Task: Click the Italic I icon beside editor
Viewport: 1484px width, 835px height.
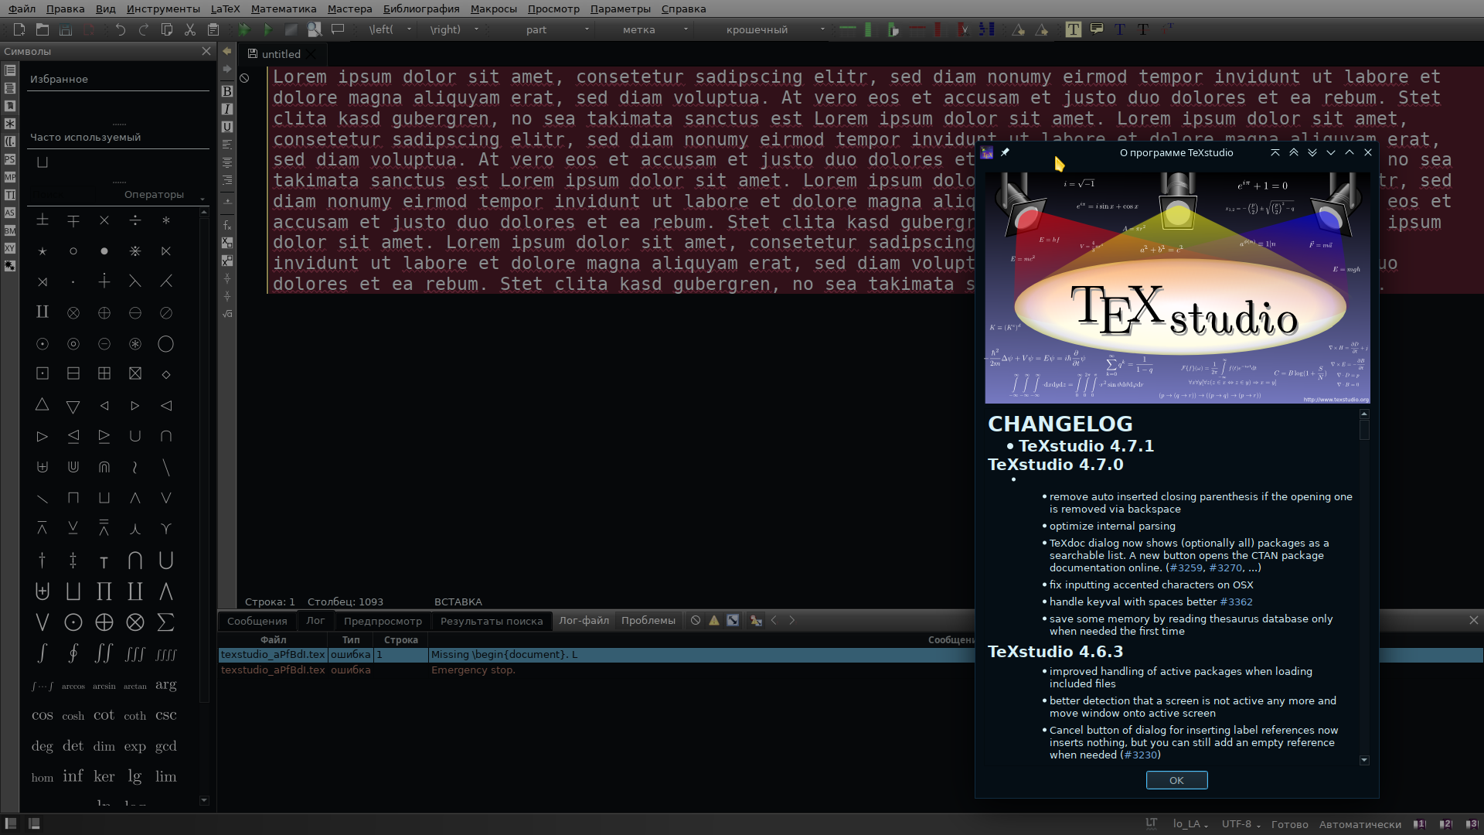Action: tap(227, 109)
